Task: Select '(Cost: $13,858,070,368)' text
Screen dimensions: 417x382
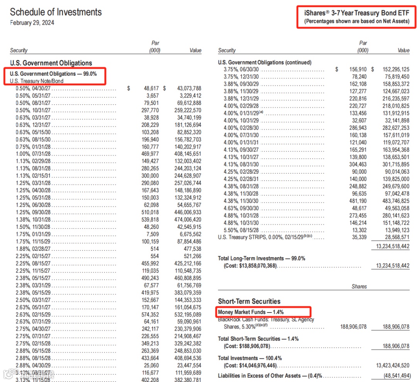Action: 250,266
